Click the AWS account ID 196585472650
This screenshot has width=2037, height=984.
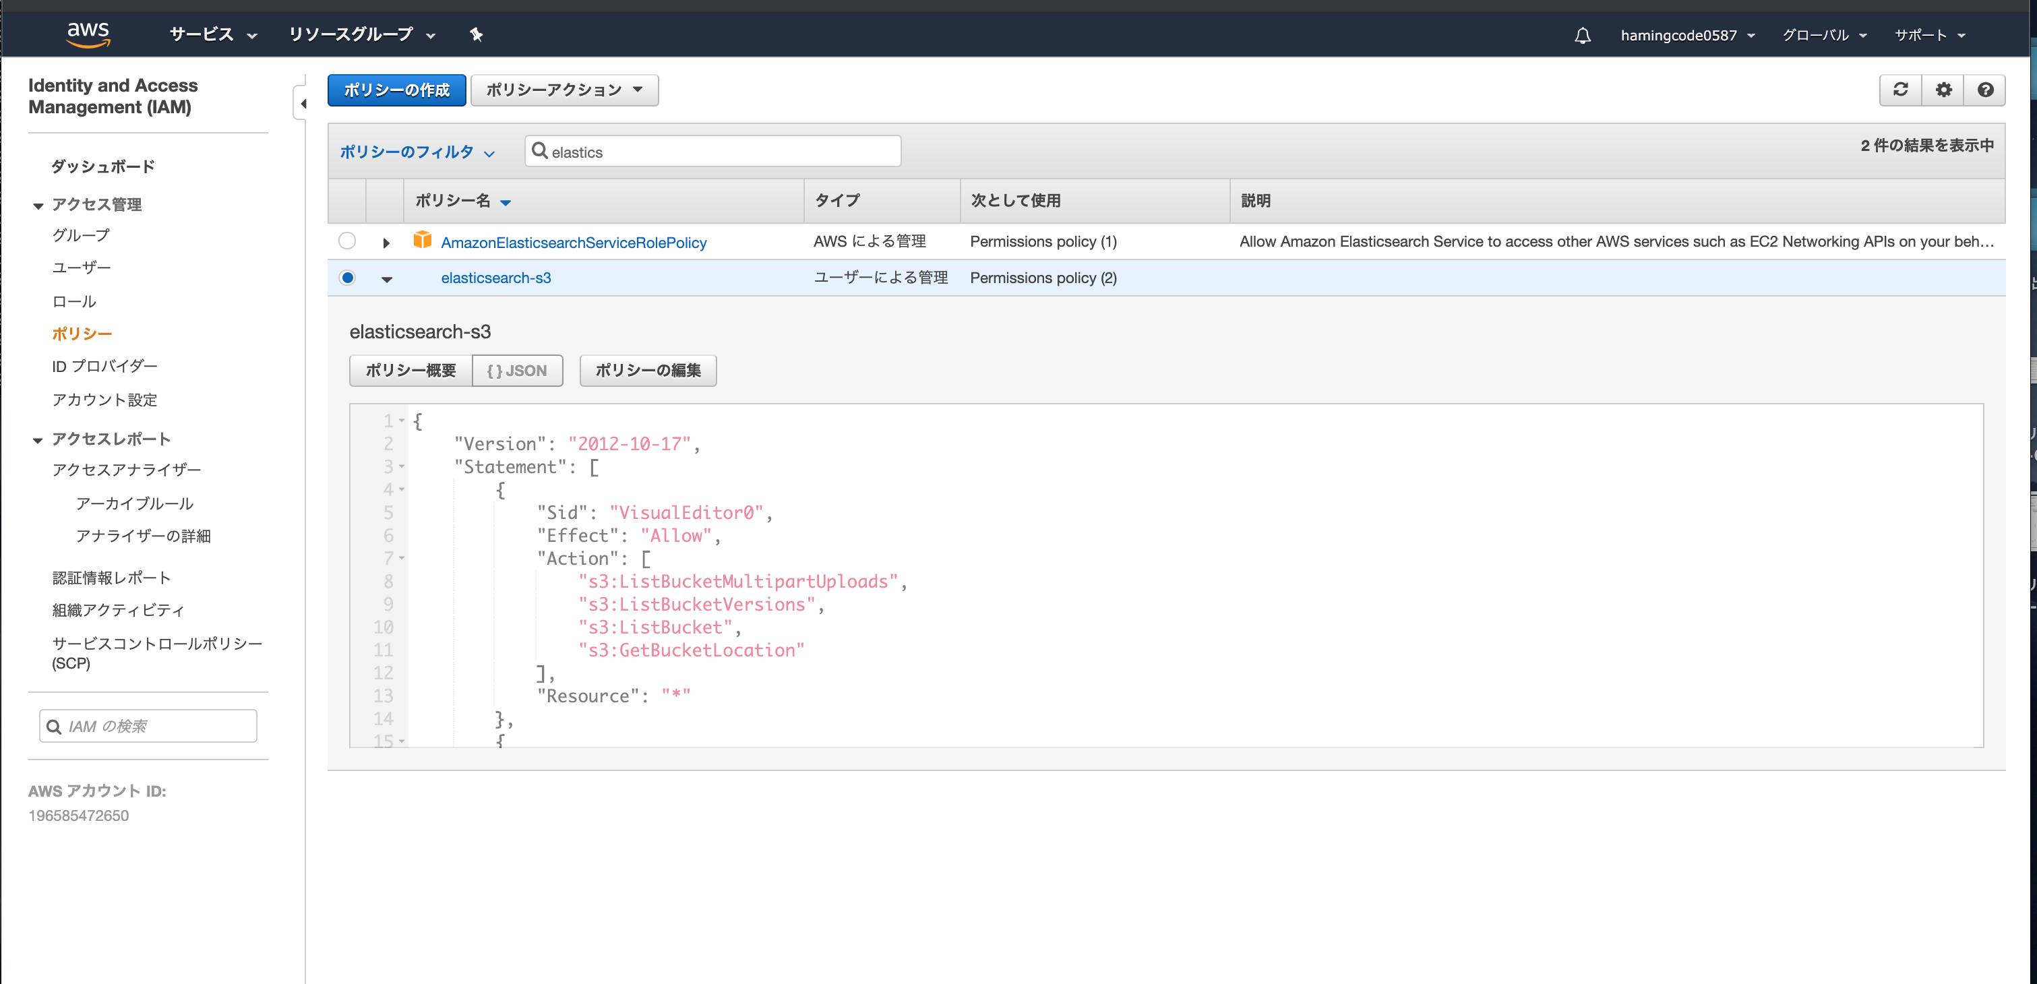78,815
